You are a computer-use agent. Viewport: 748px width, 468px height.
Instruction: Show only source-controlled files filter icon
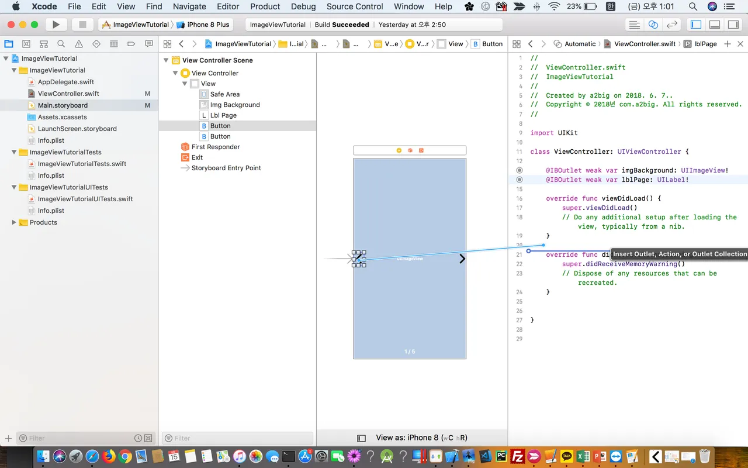point(148,438)
